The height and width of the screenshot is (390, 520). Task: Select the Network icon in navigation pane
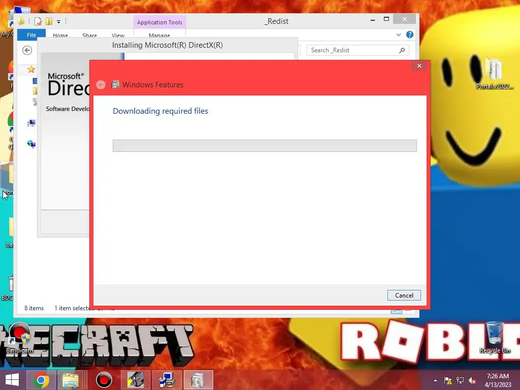pos(31,144)
